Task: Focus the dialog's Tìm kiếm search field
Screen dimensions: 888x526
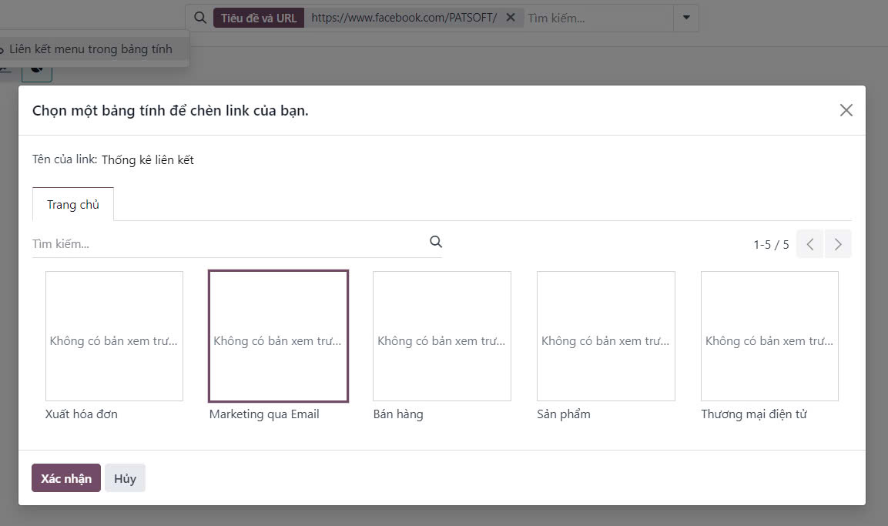Action: pyautogui.click(x=227, y=243)
